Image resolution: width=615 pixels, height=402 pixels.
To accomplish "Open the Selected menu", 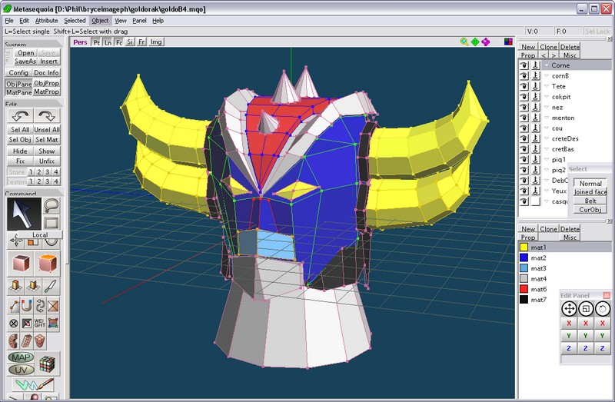I will click(x=75, y=21).
